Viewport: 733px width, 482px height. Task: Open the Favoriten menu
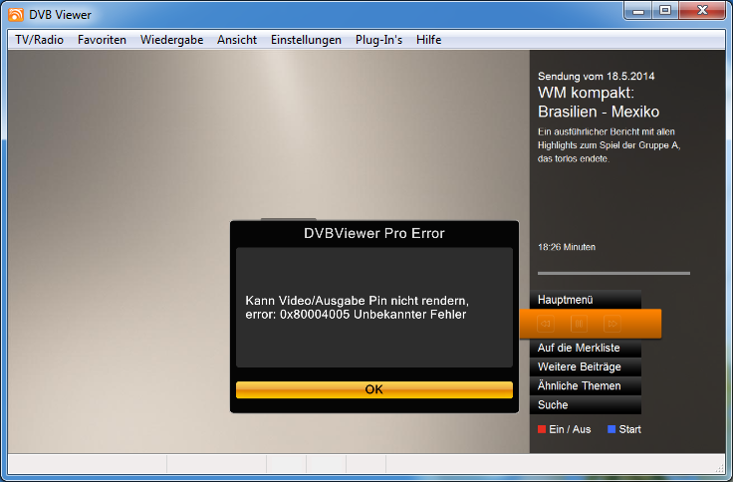click(x=102, y=40)
